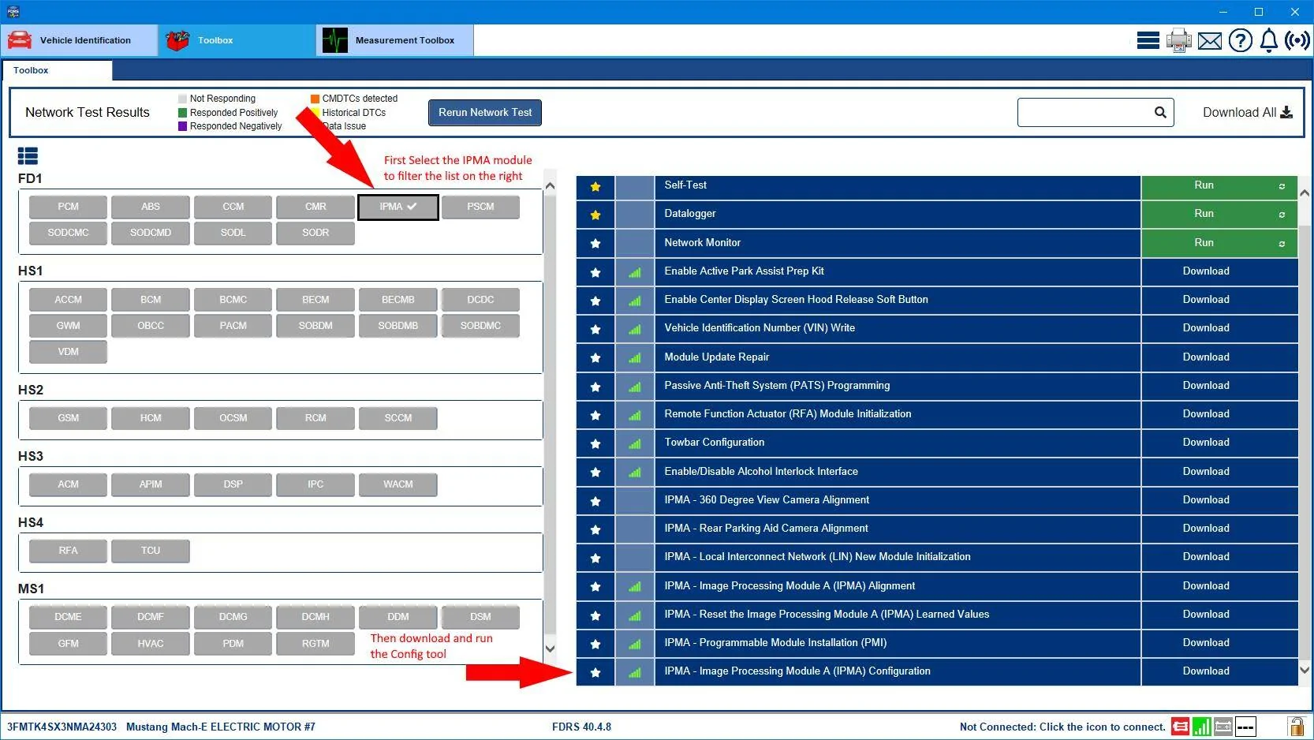Run the Network Monitor tool
Screen dimensions: 1314x740
coord(1219,243)
